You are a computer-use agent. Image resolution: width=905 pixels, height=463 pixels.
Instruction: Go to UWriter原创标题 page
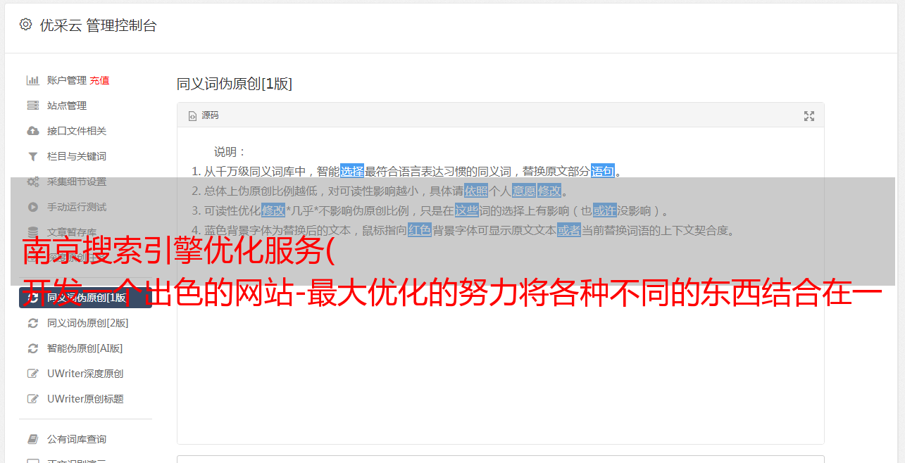(x=85, y=399)
